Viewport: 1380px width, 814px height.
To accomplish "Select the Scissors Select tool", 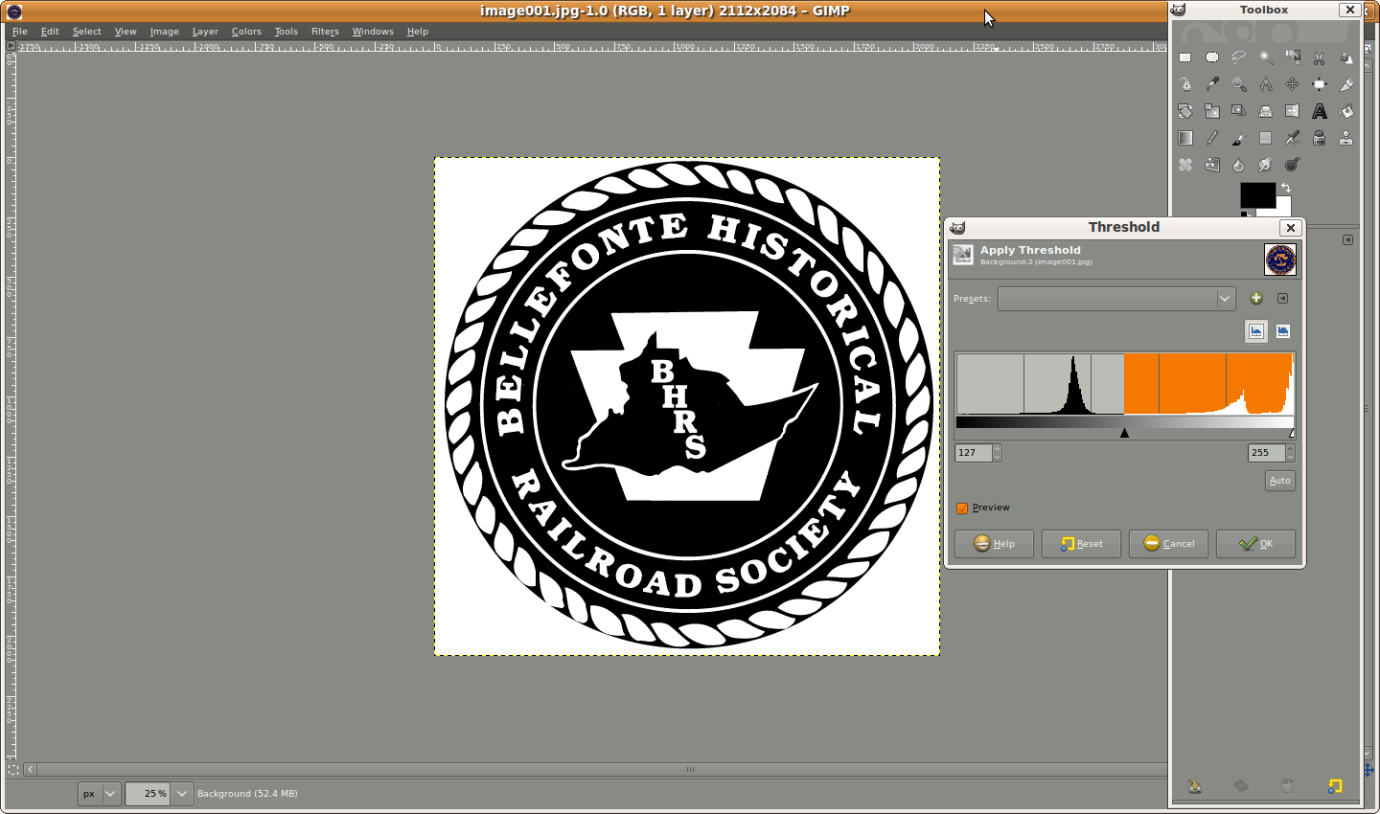I will click(x=1320, y=57).
